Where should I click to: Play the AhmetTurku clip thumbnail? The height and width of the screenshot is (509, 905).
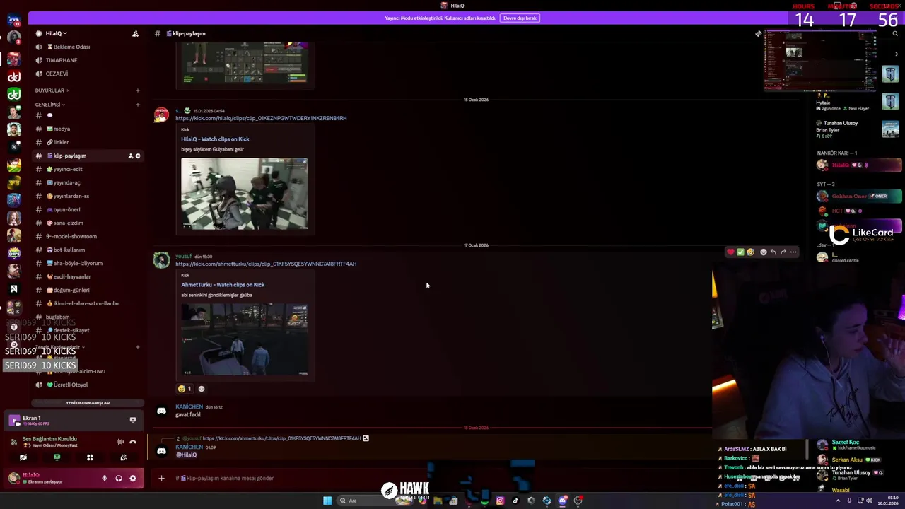[x=245, y=339]
